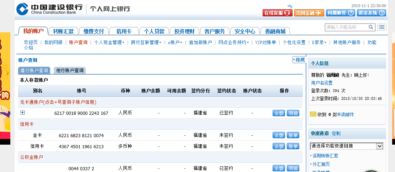Open the 外汇首页 quick link
The image size is (395, 172).
321,164
